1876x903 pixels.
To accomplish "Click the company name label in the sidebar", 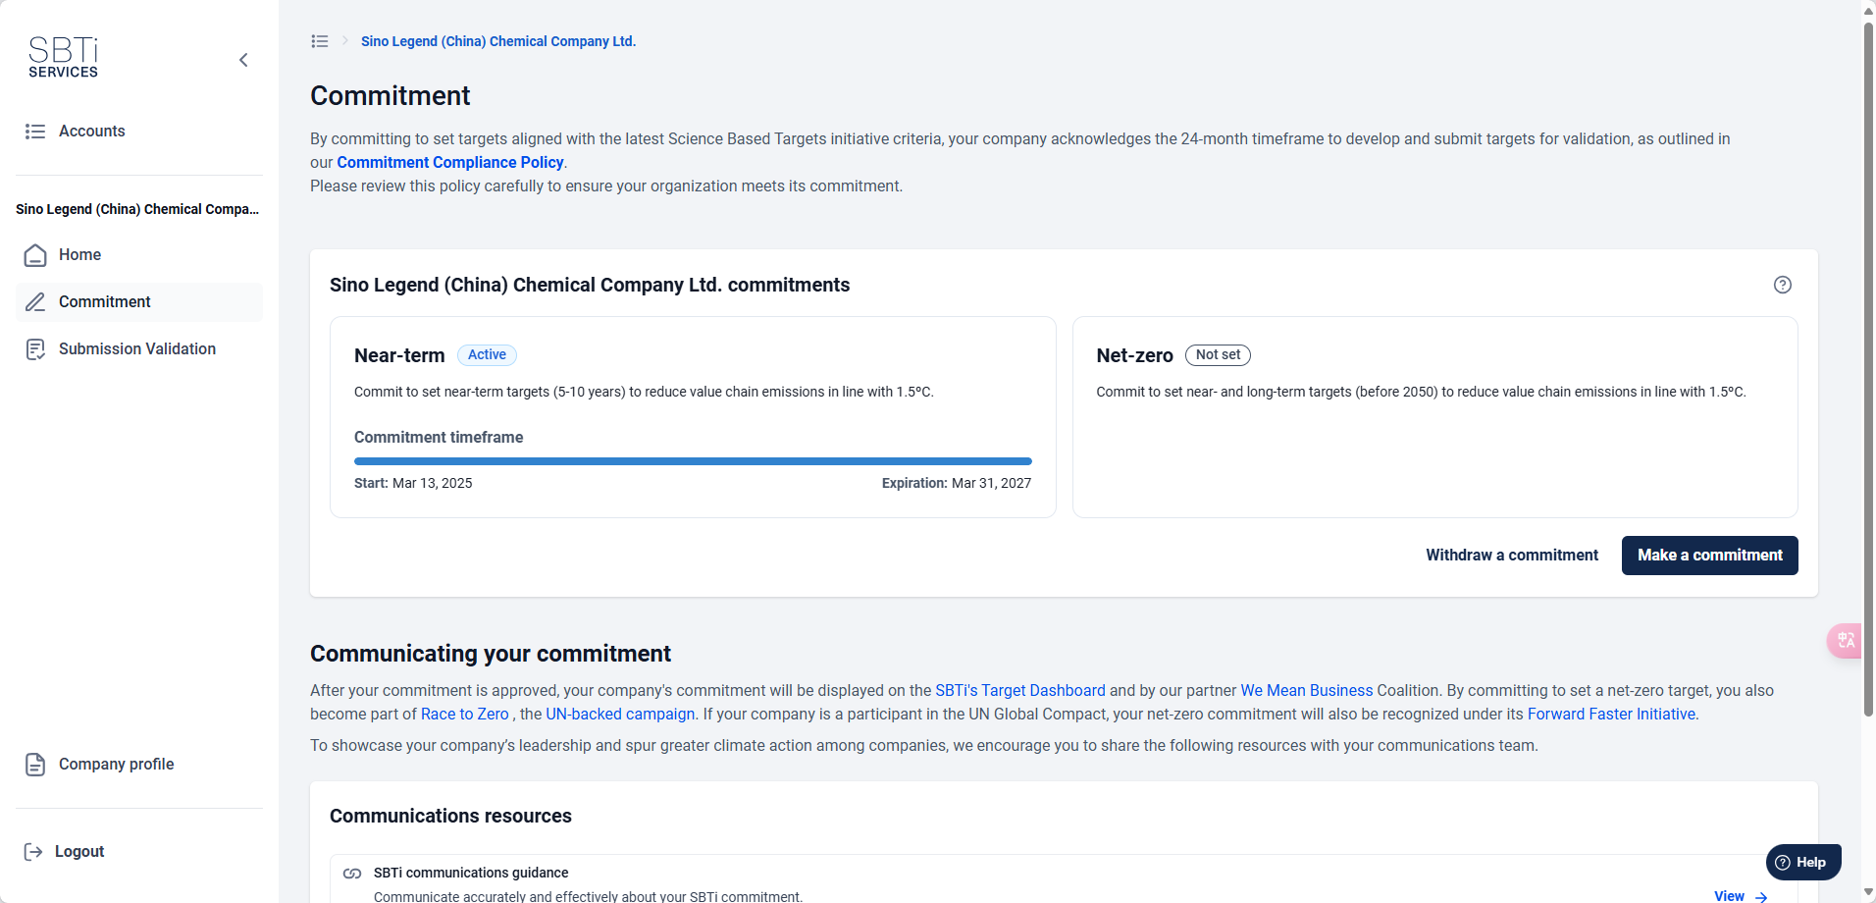I will (x=137, y=209).
